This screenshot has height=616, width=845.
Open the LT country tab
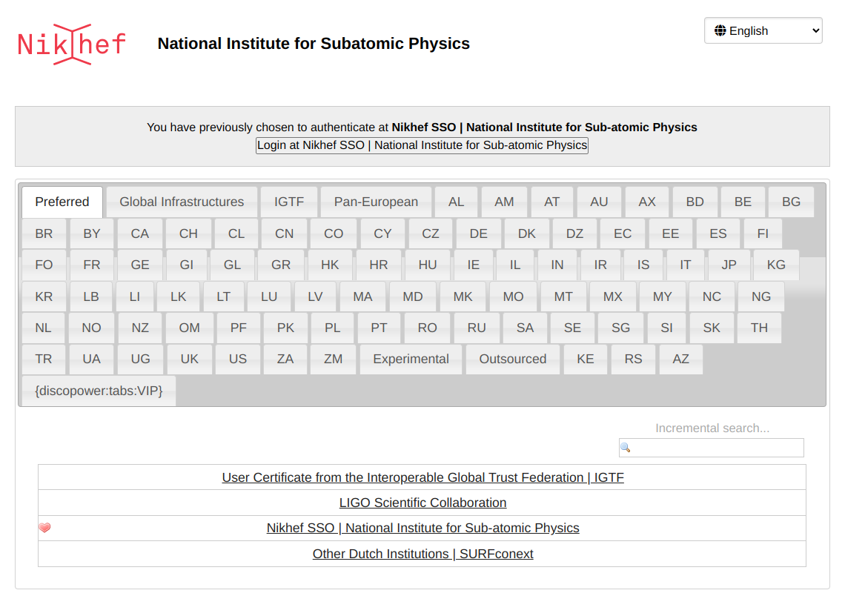[x=223, y=297]
